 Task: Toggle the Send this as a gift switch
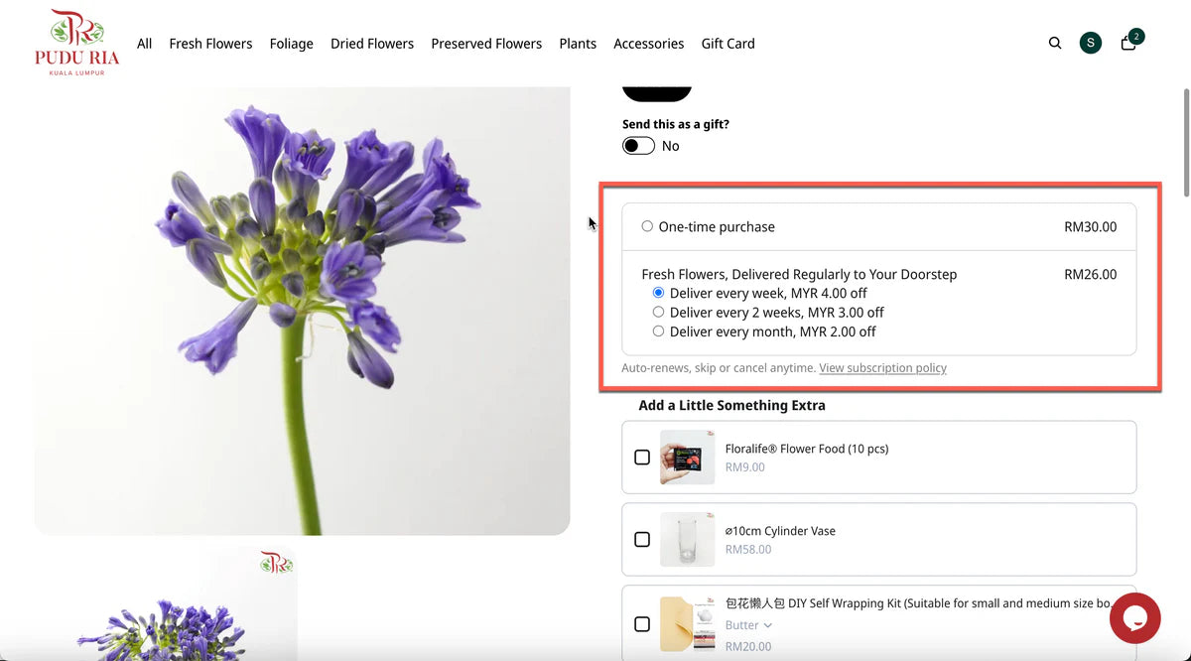[638, 146]
